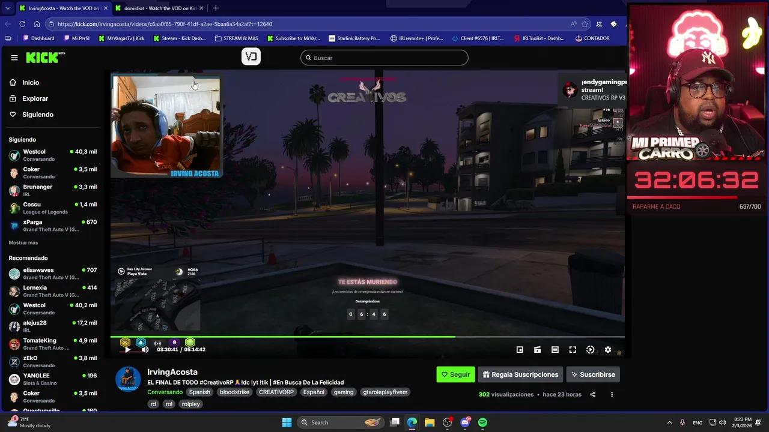The width and height of the screenshot is (769, 432).
Task: Enter fullscreen video mode
Action: [573, 350]
